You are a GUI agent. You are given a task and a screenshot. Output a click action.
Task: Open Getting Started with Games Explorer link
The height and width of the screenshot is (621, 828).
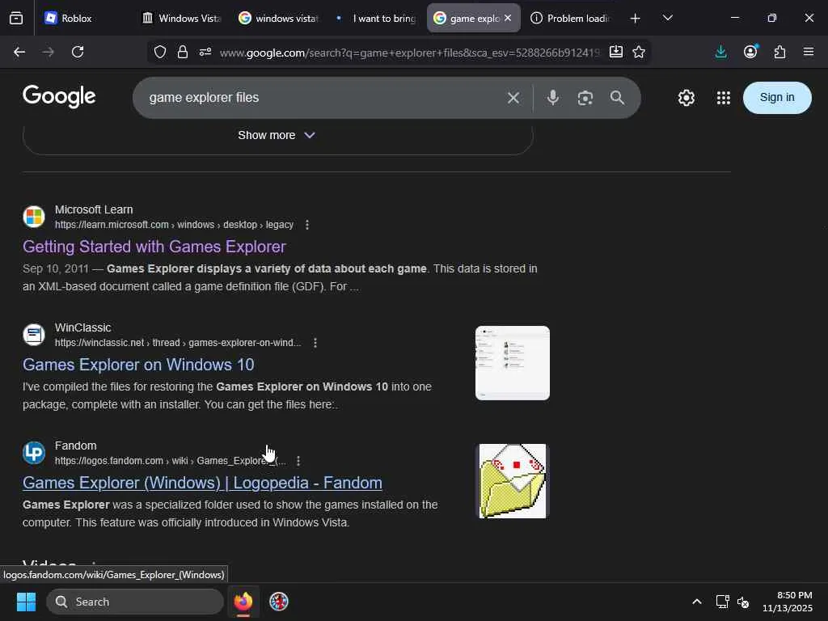(154, 247)
